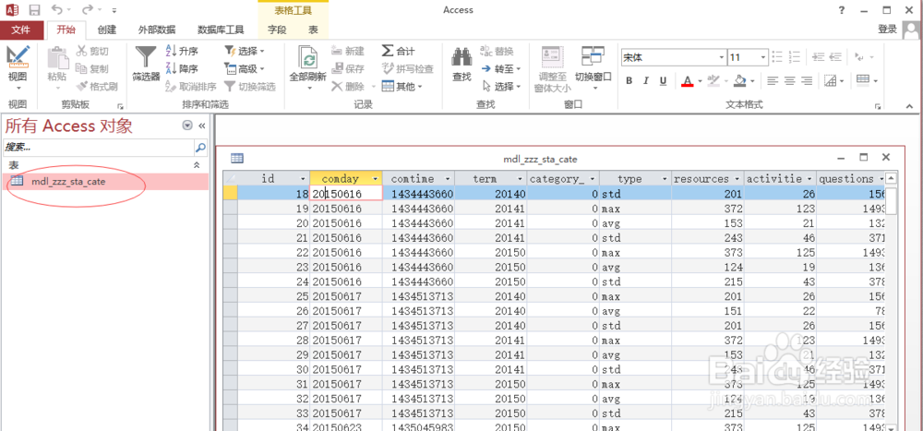Click the alternate row color icon
This screenshot has height=431, width=923.
click(863, 80)
